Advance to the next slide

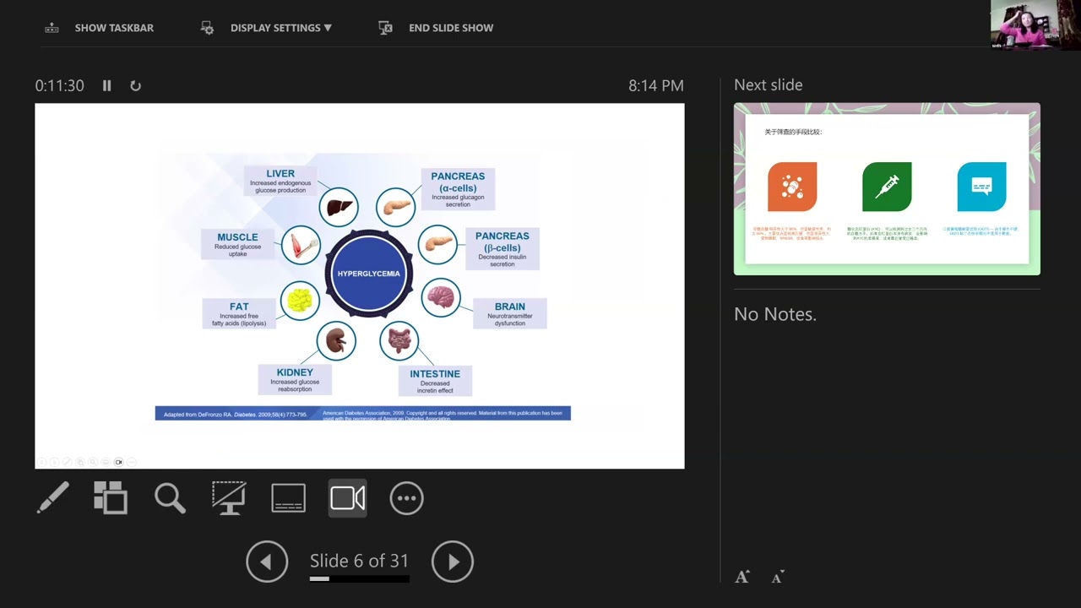point(453,562)
